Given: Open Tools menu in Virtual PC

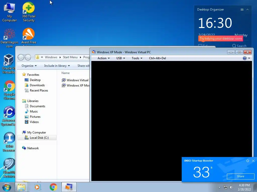Looking at the screenshot, I should tap(137, 58).
